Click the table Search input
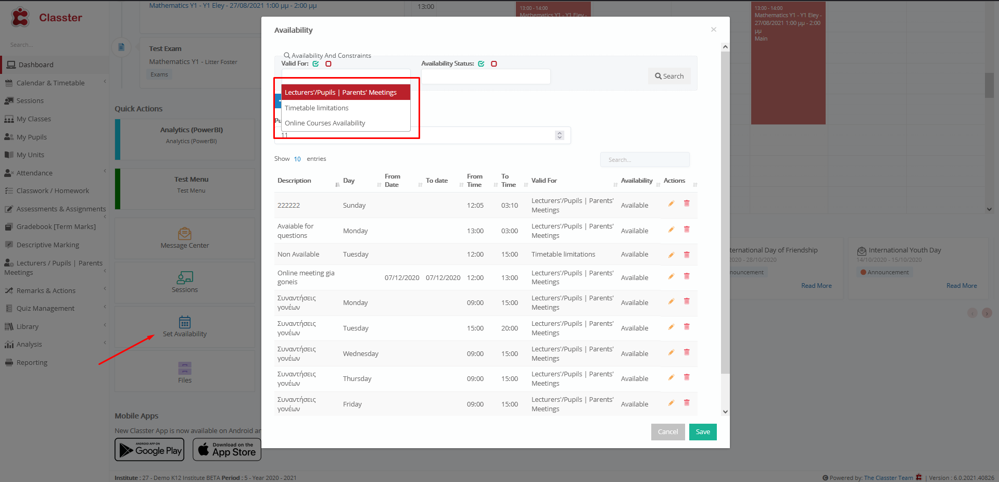Image resolution: width=999 pixels, height=482 pixels. click(x=644, y=160)
